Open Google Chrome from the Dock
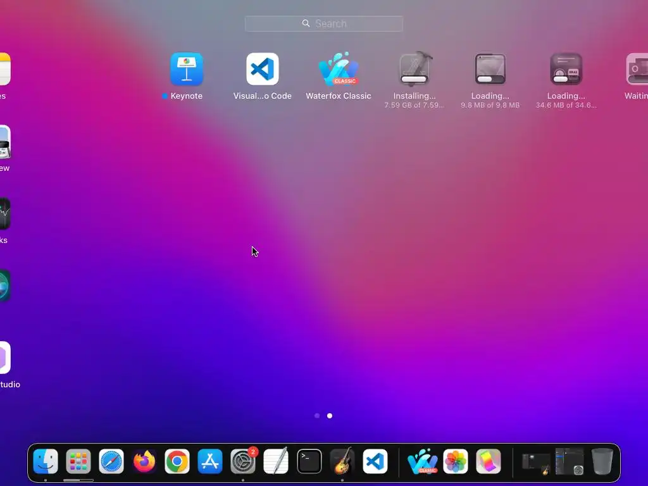 click(x=177, y=461)
